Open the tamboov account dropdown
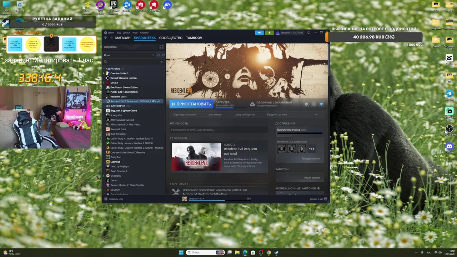This screenshot has width=457, height=257. (x=289, y=32)
